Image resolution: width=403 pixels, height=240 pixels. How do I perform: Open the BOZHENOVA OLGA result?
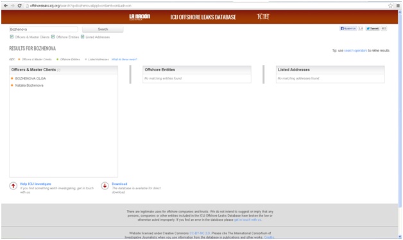click(30, 78)
